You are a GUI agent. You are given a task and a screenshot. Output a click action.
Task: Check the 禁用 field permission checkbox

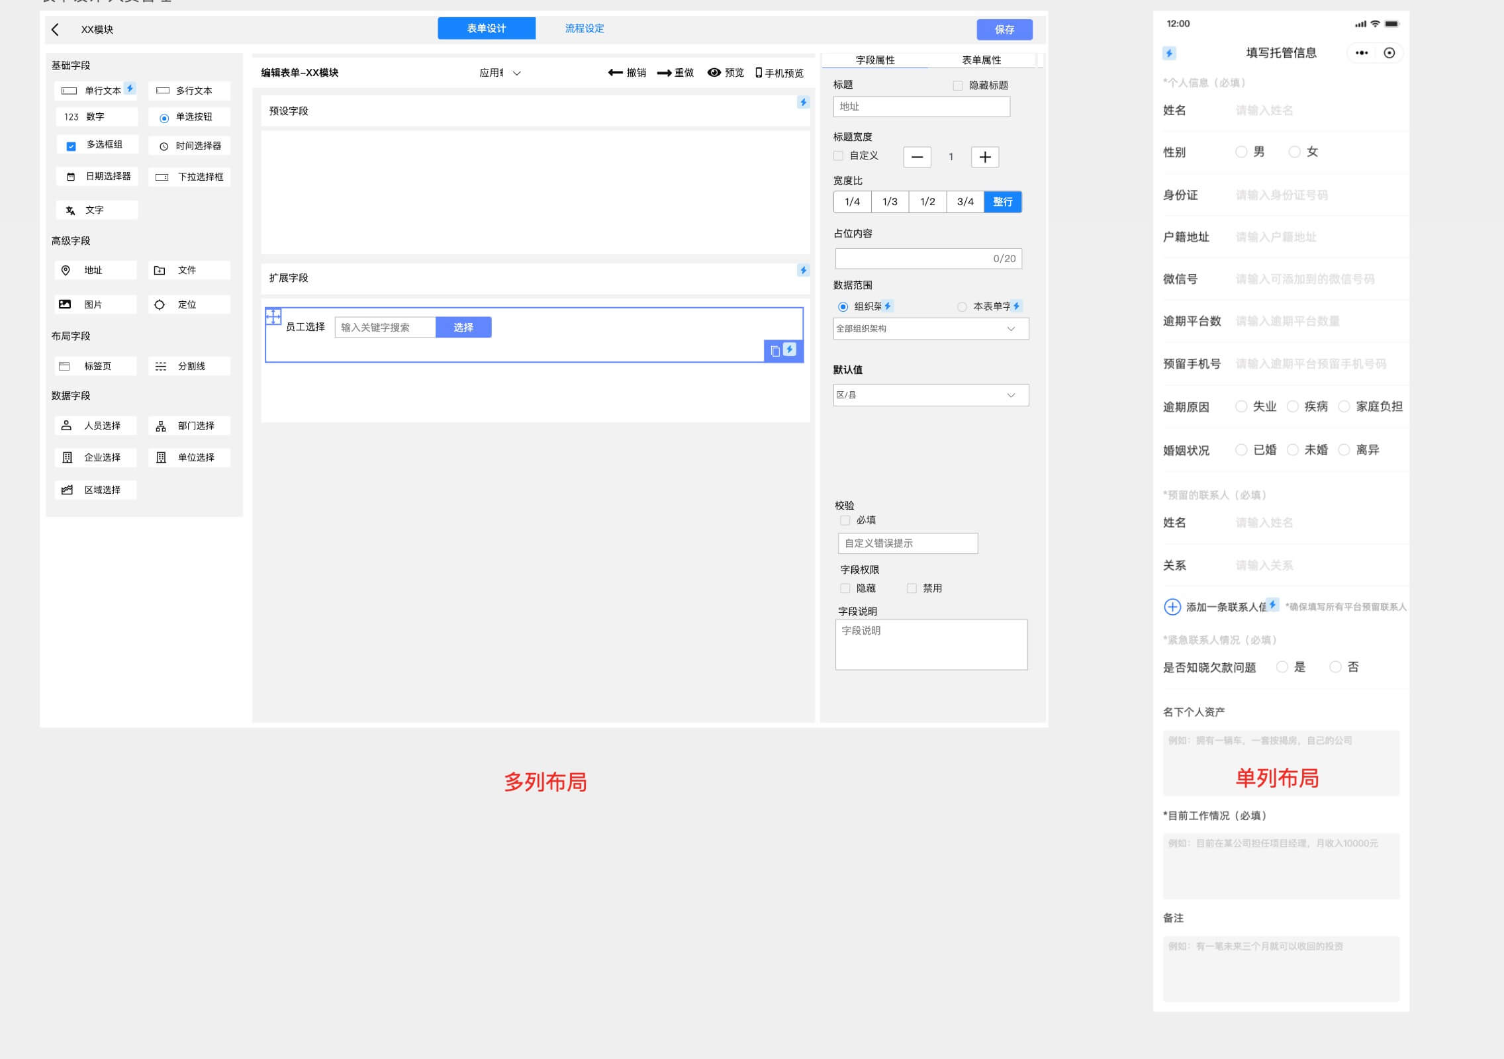(x=912, y=588)
